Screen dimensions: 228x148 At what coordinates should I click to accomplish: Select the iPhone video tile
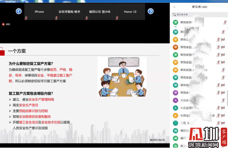point(40,12)
